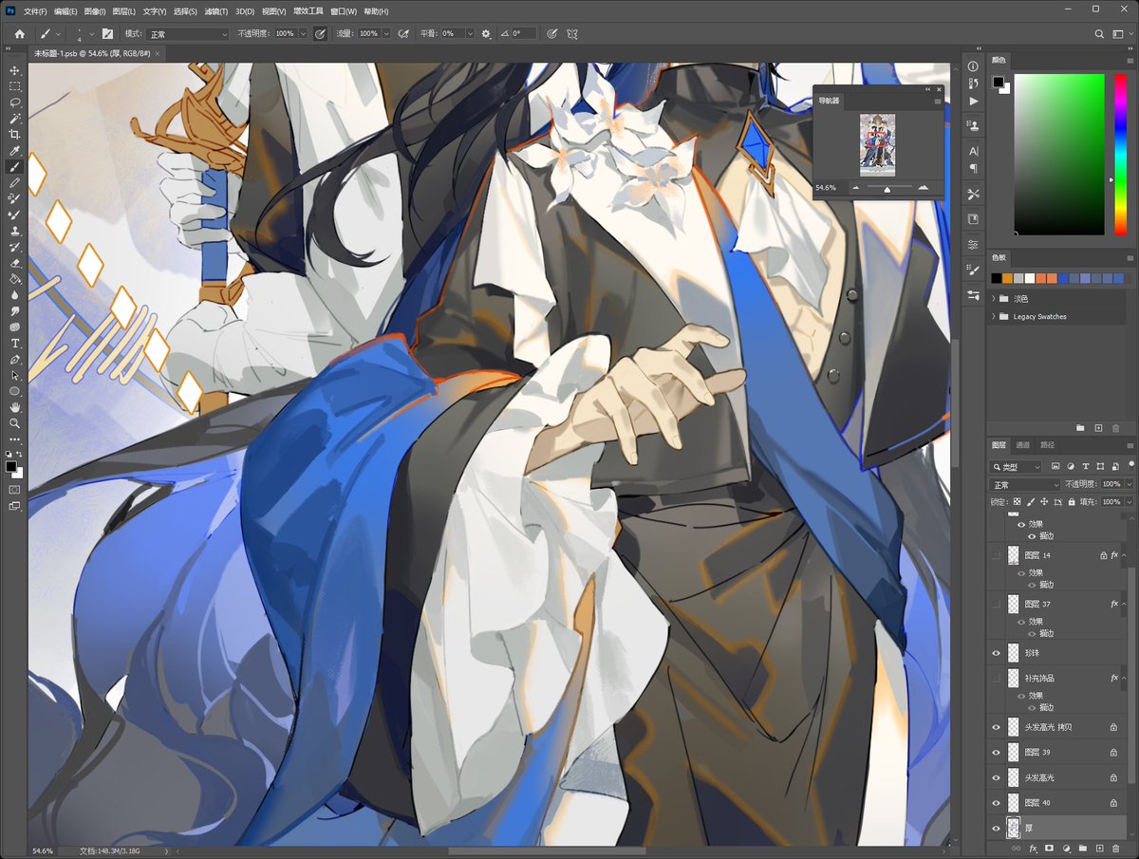The image size is (1139, 859).
Task: Select the Crop tool
Action: click(14, 135)
